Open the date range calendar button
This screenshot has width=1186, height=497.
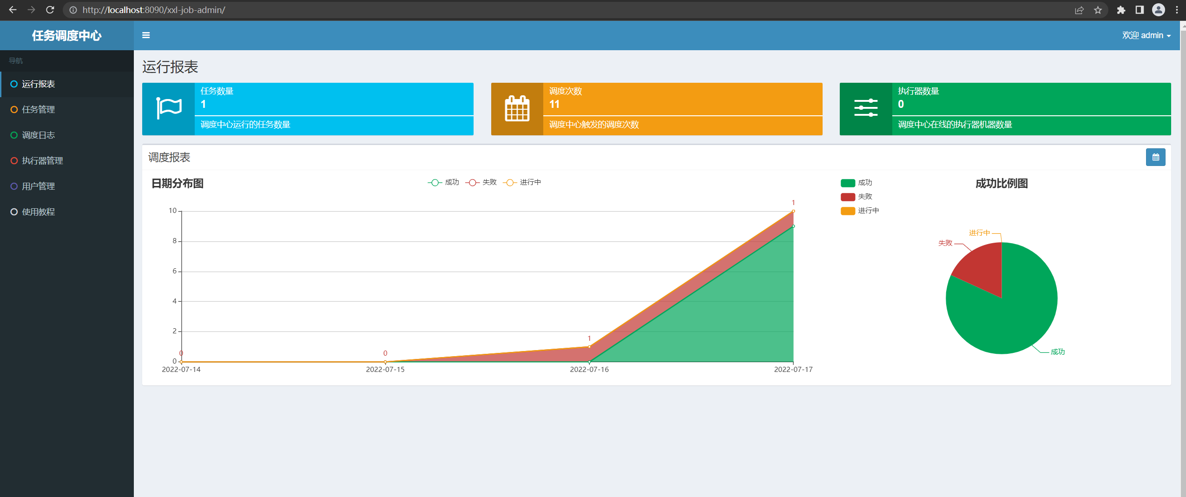(1155, 158)
